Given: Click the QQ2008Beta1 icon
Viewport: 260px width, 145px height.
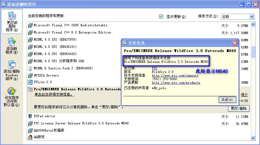Looking at the screenshot, I should tap(30, 131).
